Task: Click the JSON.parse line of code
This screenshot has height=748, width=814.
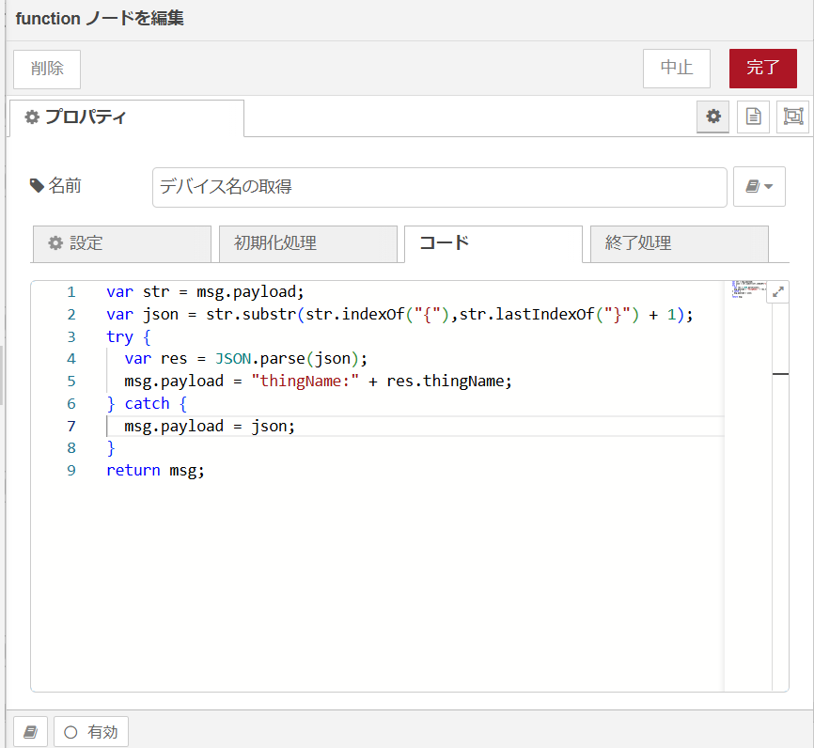Action: pos(245,359)
